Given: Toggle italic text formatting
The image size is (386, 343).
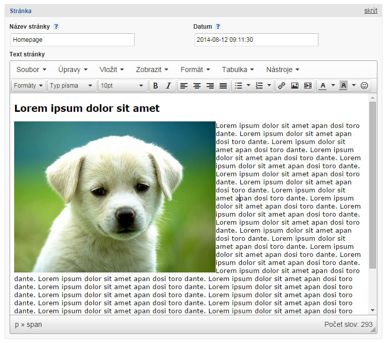Looking at the screenshot, I should (169, 86).
